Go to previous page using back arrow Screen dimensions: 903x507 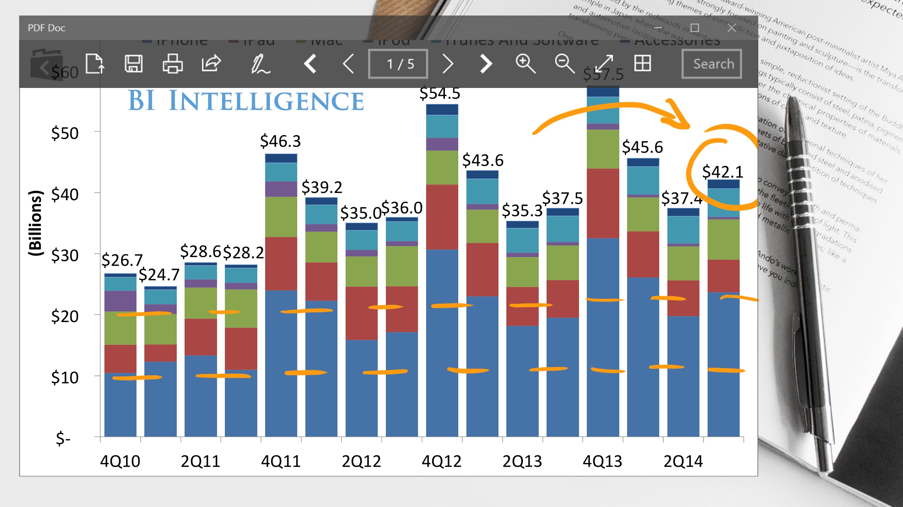coord(349,64)
